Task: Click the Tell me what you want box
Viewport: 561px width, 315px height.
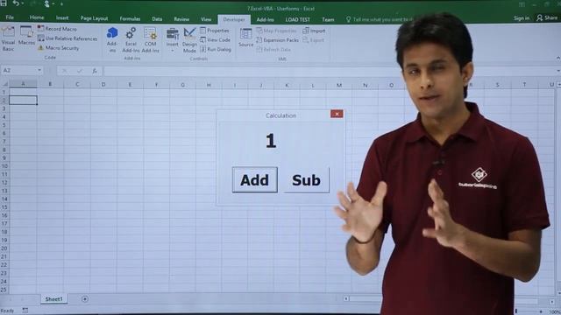Action: pyautogui.click(x=380, y=19)
